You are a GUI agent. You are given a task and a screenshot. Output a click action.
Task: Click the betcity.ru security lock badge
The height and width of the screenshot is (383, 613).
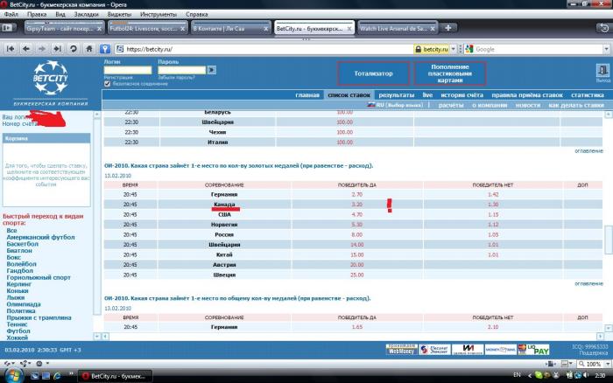(432, 49)
